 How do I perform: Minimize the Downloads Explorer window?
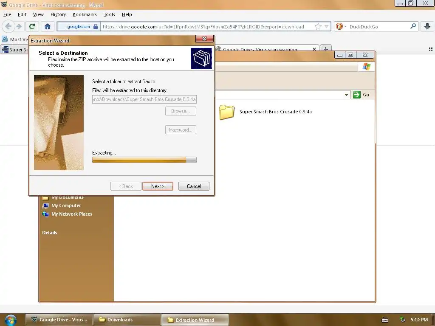[339, 55]
